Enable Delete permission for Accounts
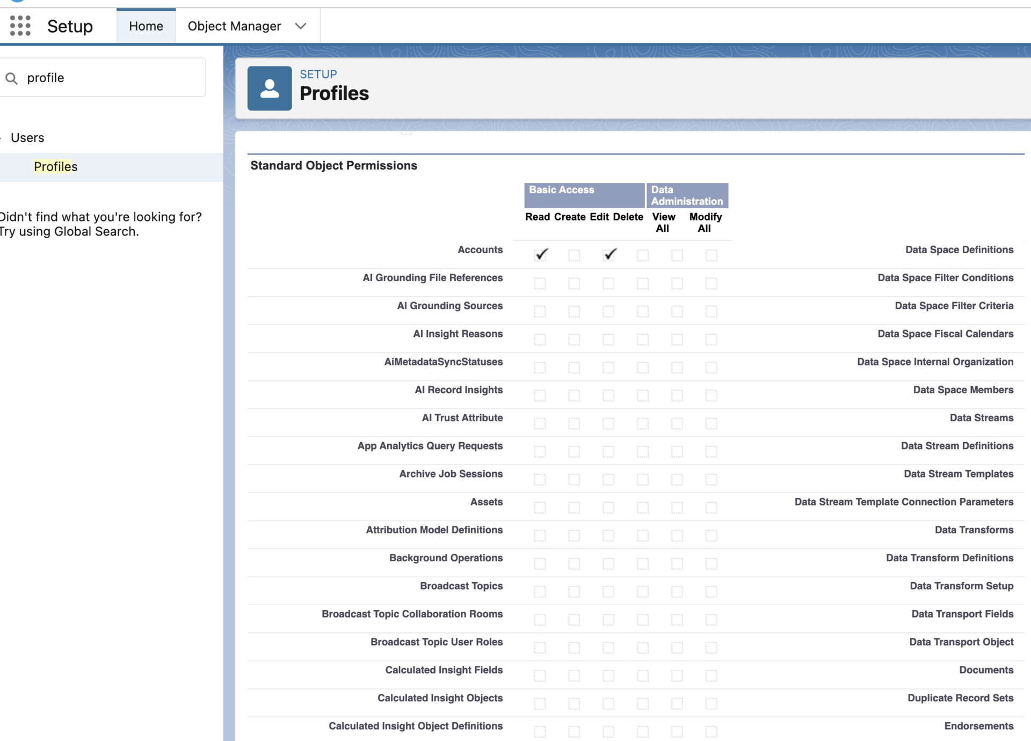 pos(643,255)
